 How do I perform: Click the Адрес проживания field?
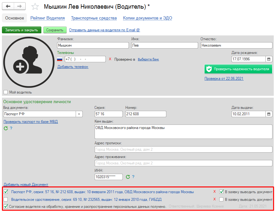183,163
